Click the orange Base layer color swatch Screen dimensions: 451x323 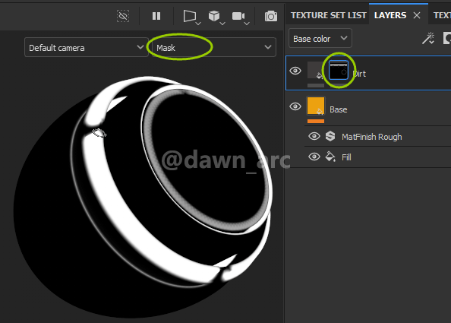[316, 106]
